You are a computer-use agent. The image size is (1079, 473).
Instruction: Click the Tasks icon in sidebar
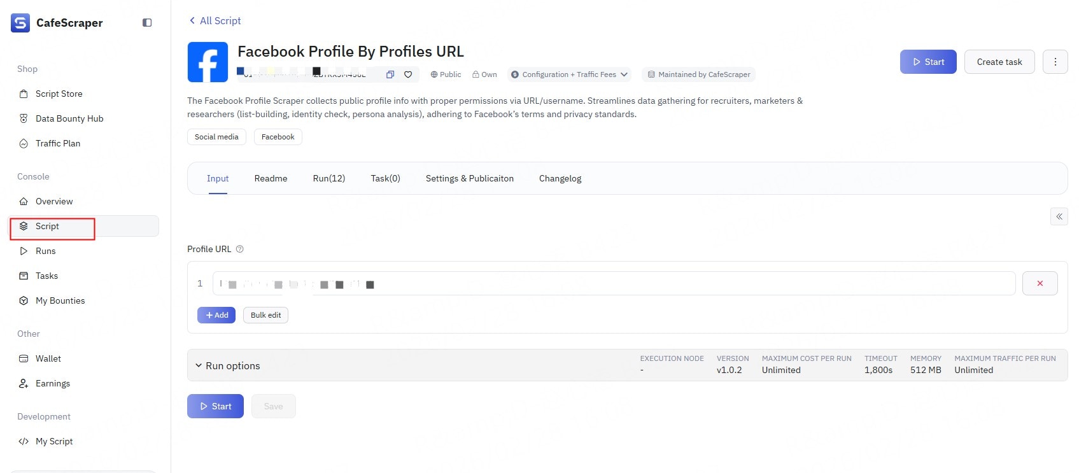(24, 276)
